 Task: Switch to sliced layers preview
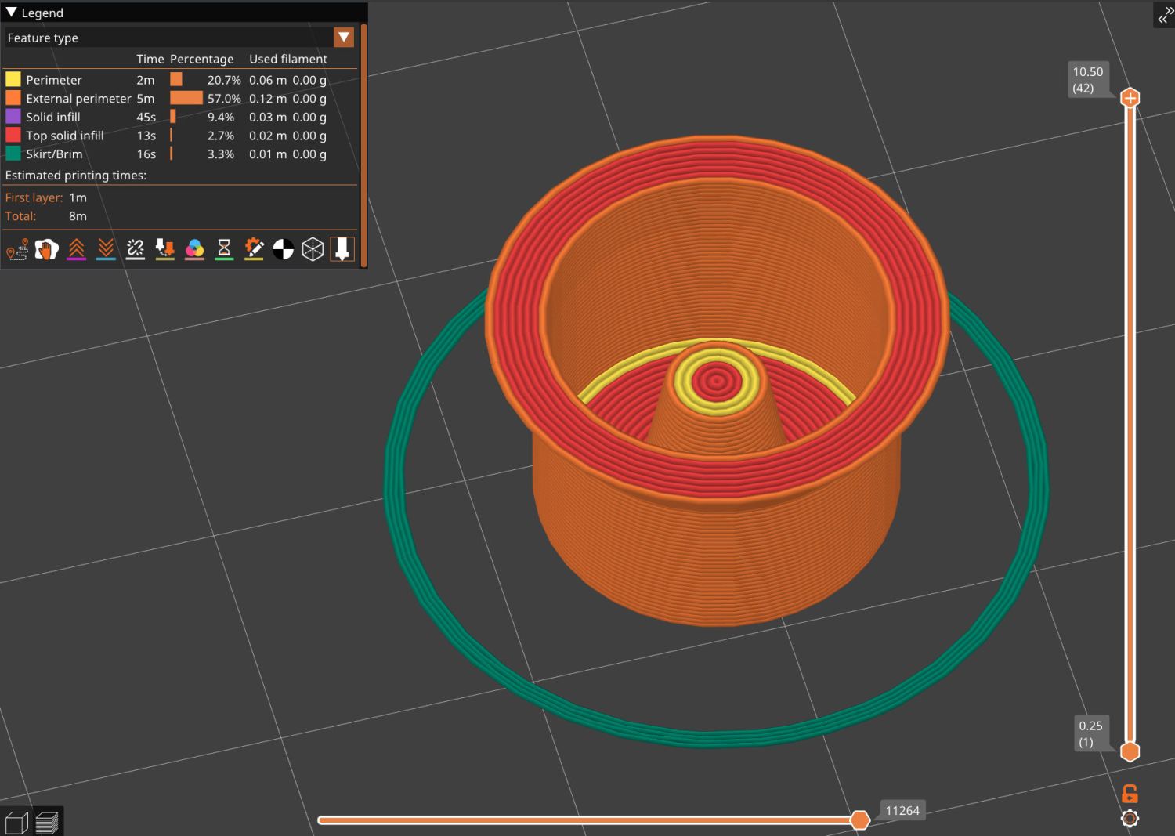pyautogui.click(x=47, y=823)
